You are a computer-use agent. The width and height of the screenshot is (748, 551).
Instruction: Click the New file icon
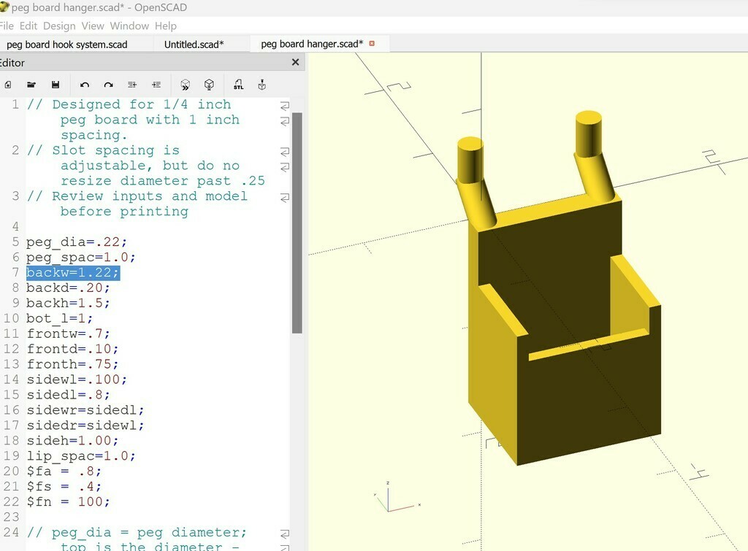coord(7,85)
